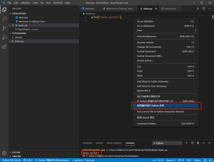Choose Paste in context menu
This screenshot has width=214, height=162.
[166, 76]
